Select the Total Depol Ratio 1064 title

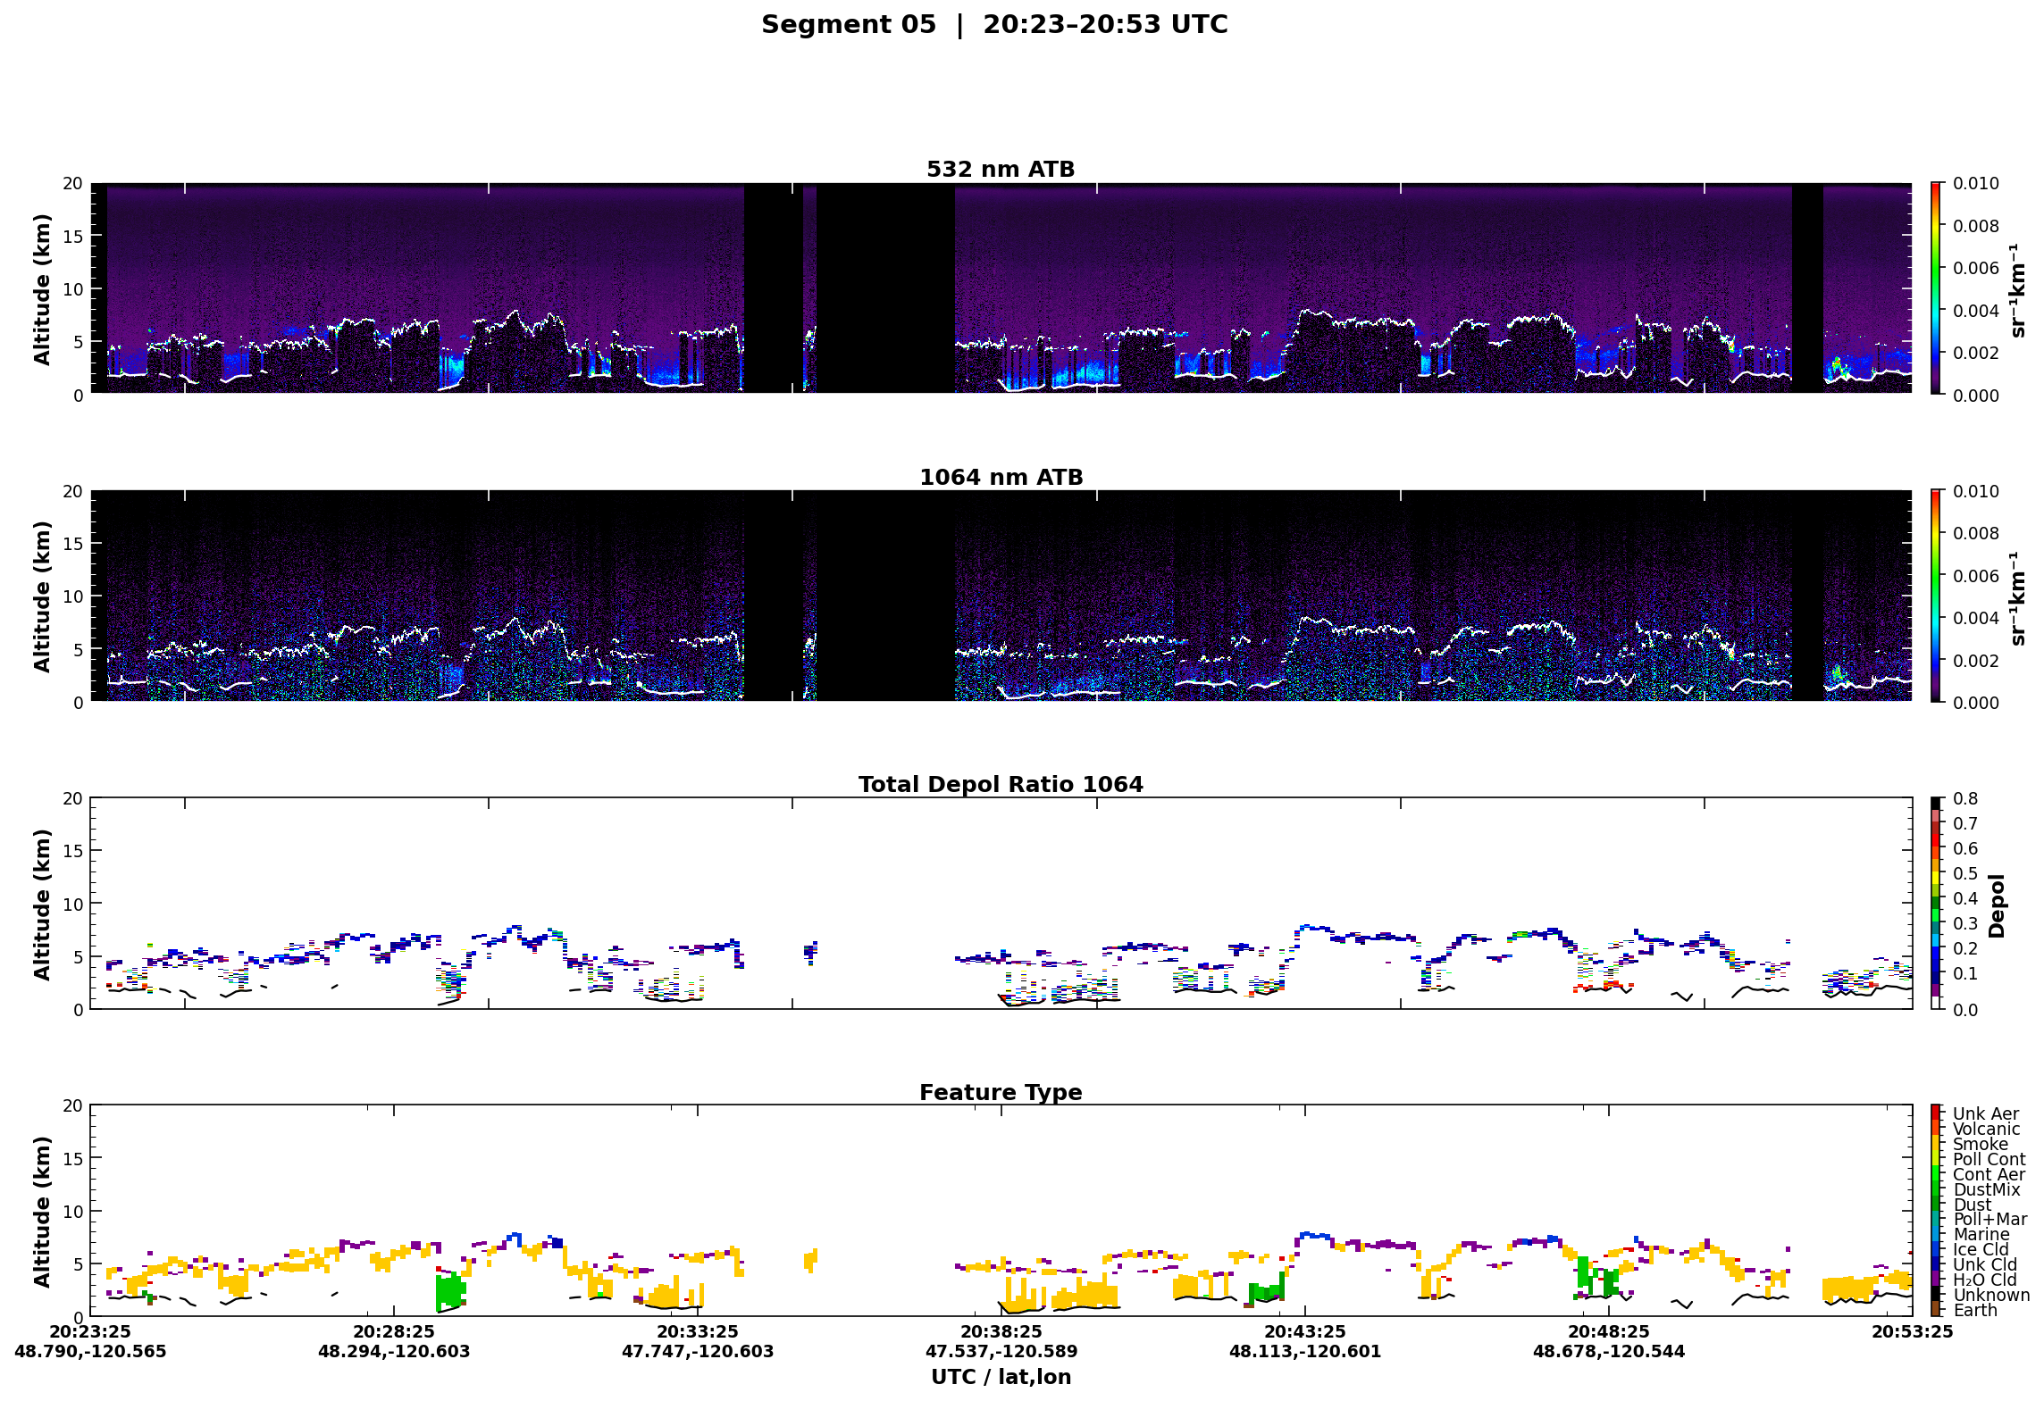(x=1001, y=784)
